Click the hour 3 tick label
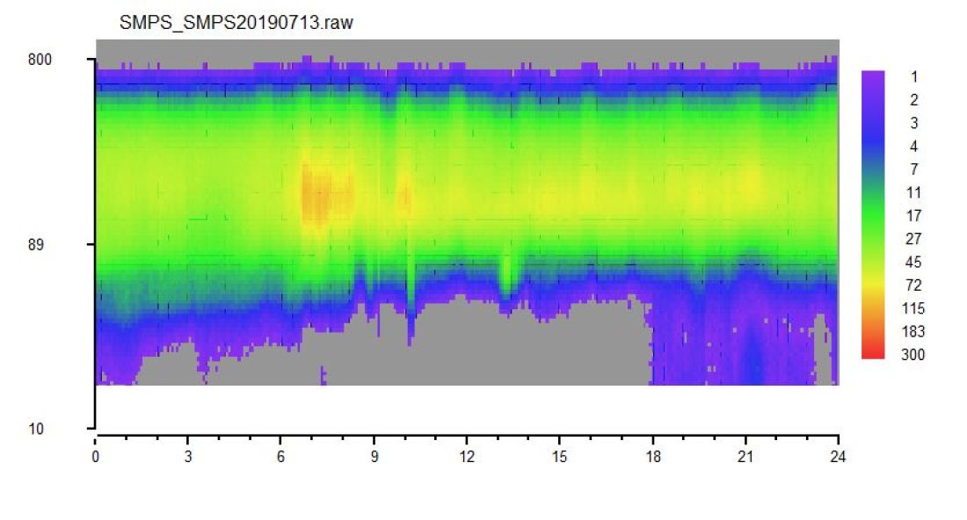The image size is (967, 520). click(188, 457)
